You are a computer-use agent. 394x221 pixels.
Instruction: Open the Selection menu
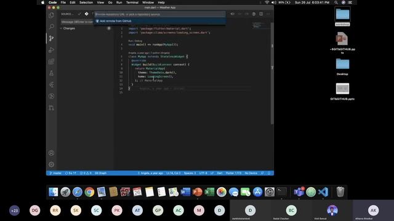tap(86, 2)
